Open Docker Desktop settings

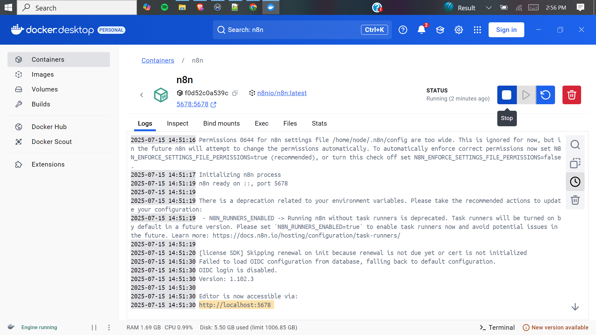click(458, 30)
